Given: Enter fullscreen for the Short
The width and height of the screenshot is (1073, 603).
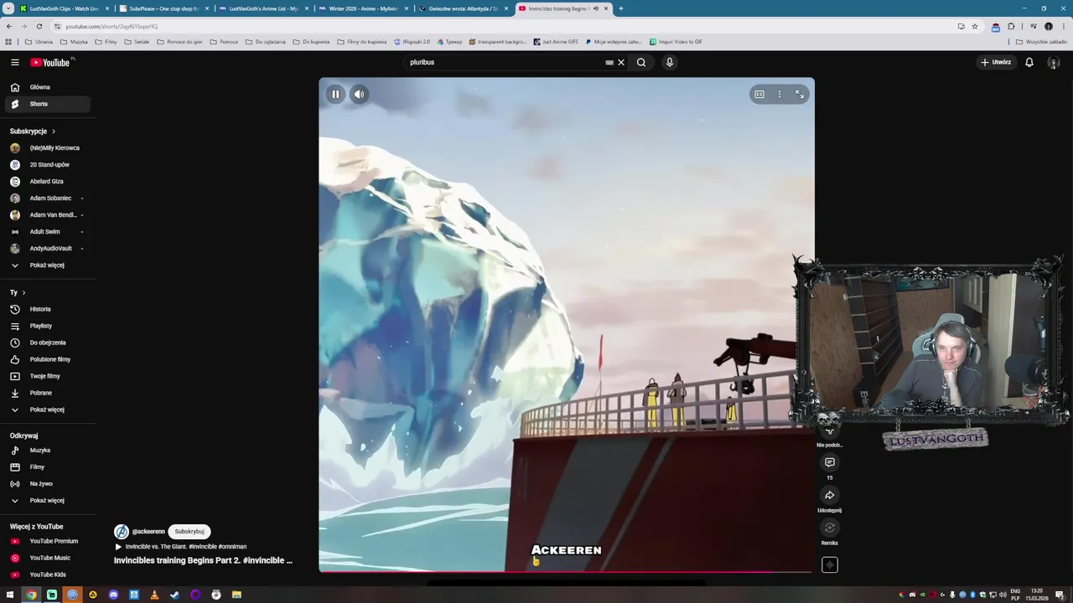Looking at the screenshot, I should 800,95.
